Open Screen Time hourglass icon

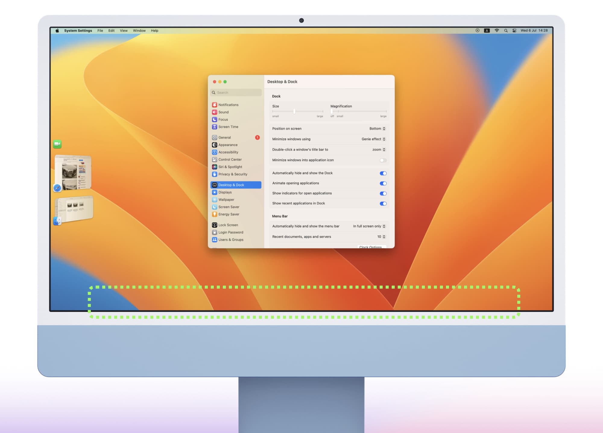click(214, 127)
